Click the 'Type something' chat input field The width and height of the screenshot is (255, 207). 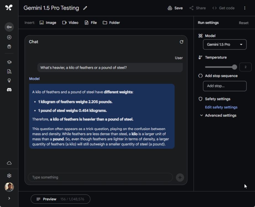point(100,177)
